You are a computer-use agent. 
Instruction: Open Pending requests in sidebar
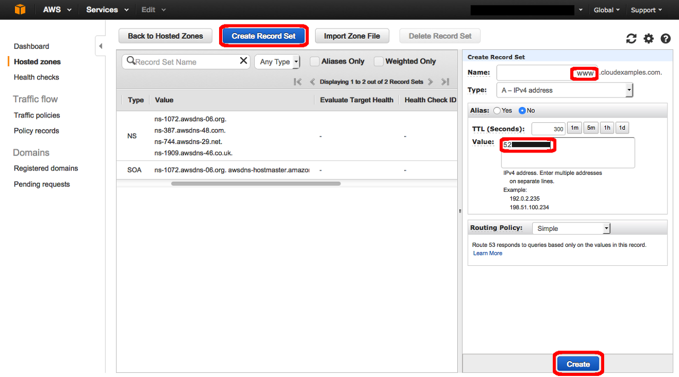tap(42, 184)
